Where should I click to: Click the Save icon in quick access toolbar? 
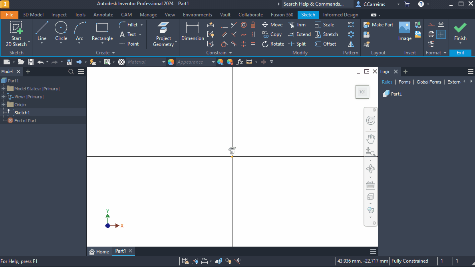click(x=31, y=62)
